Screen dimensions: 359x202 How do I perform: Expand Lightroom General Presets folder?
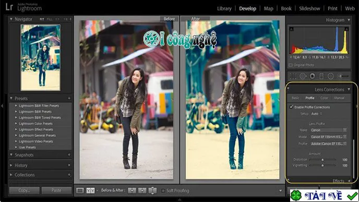[x=16, y=135]
